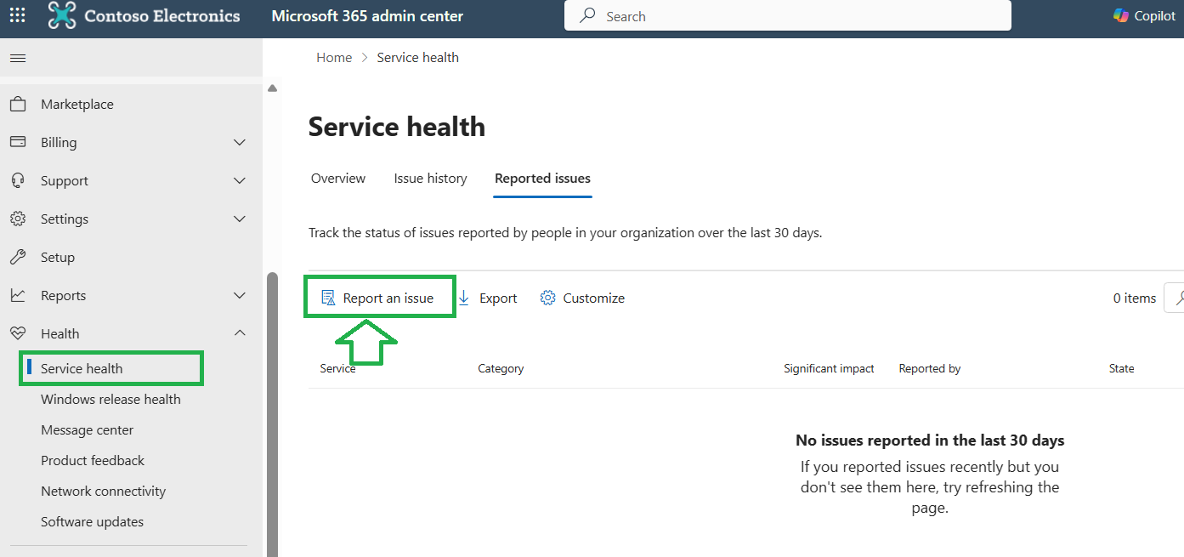Sort by the Category column header

501,368
